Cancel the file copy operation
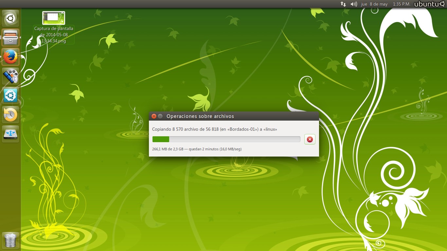This screenshot has height=251, width=447. 310,140
